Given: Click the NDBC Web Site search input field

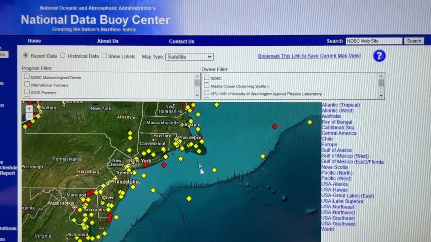Looking at the screenshot, I should click(x=374, y=41).
